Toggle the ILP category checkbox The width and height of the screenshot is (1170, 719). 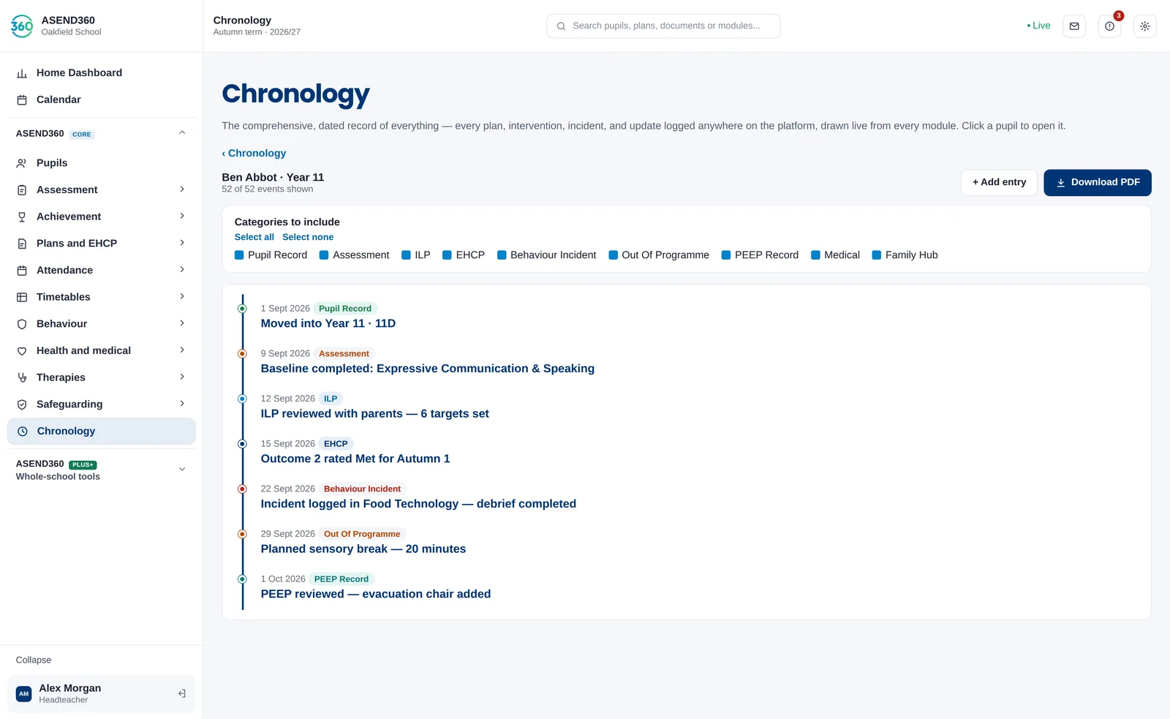tap(406, 255)
